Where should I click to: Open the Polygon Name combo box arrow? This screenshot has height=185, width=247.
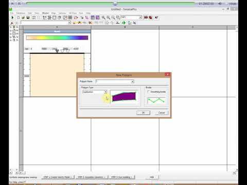(x=132, y=81)
